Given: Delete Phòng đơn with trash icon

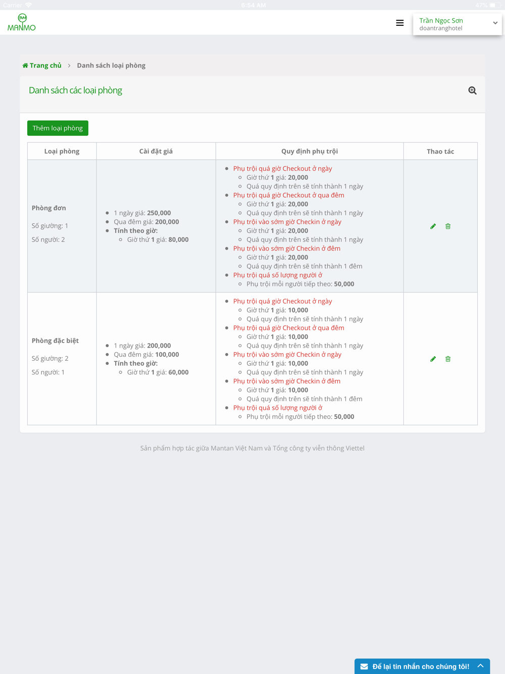Looking at the screenshot, I should click(448, 226).
